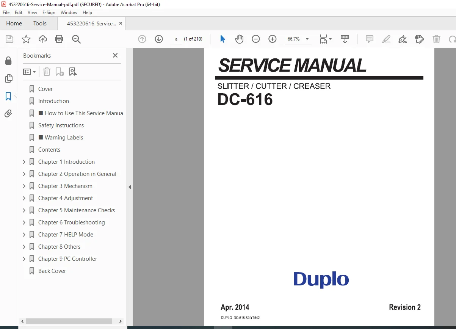This screenshot has height=329, width=456.
Task: Print the document
Action: pos(59,39)
